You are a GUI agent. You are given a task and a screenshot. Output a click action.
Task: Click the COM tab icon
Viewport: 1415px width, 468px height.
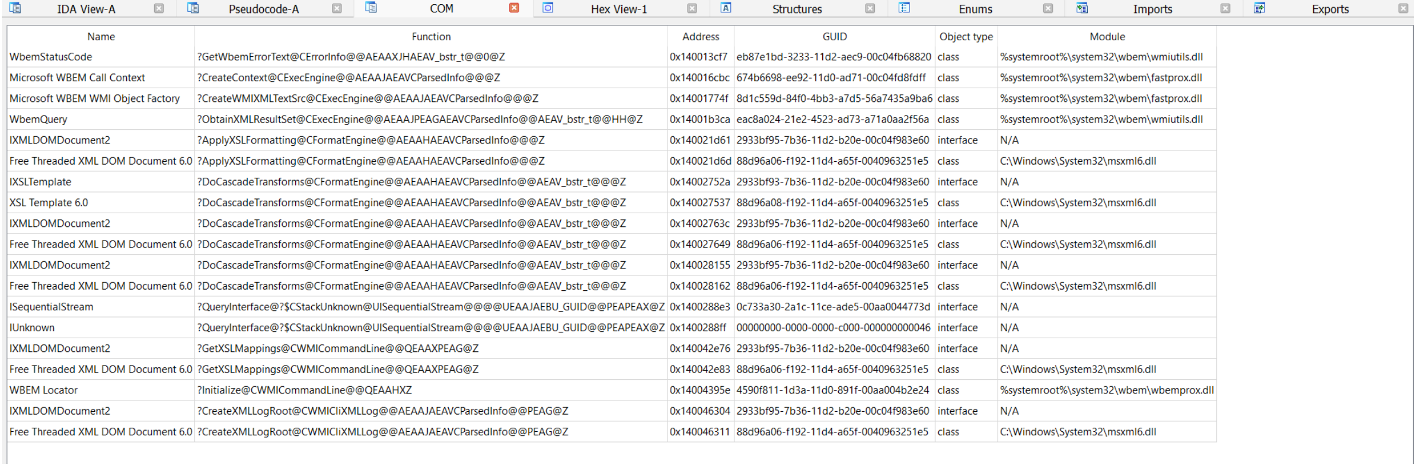tap(370, 8)
